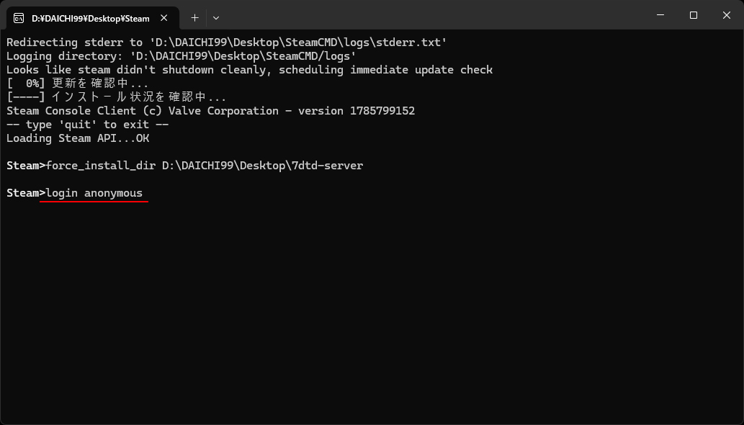
Task: Close the terminal window
Action: click(x=727, y=15)
